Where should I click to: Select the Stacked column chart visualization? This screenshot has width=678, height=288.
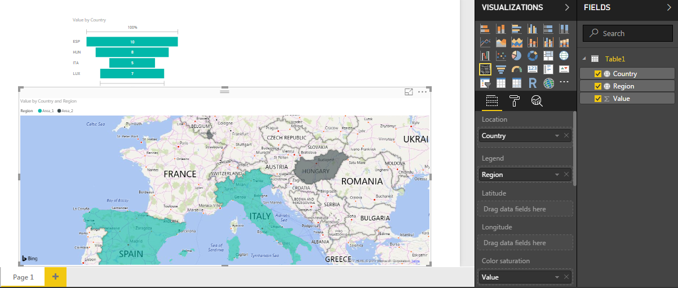click(500, 28)
